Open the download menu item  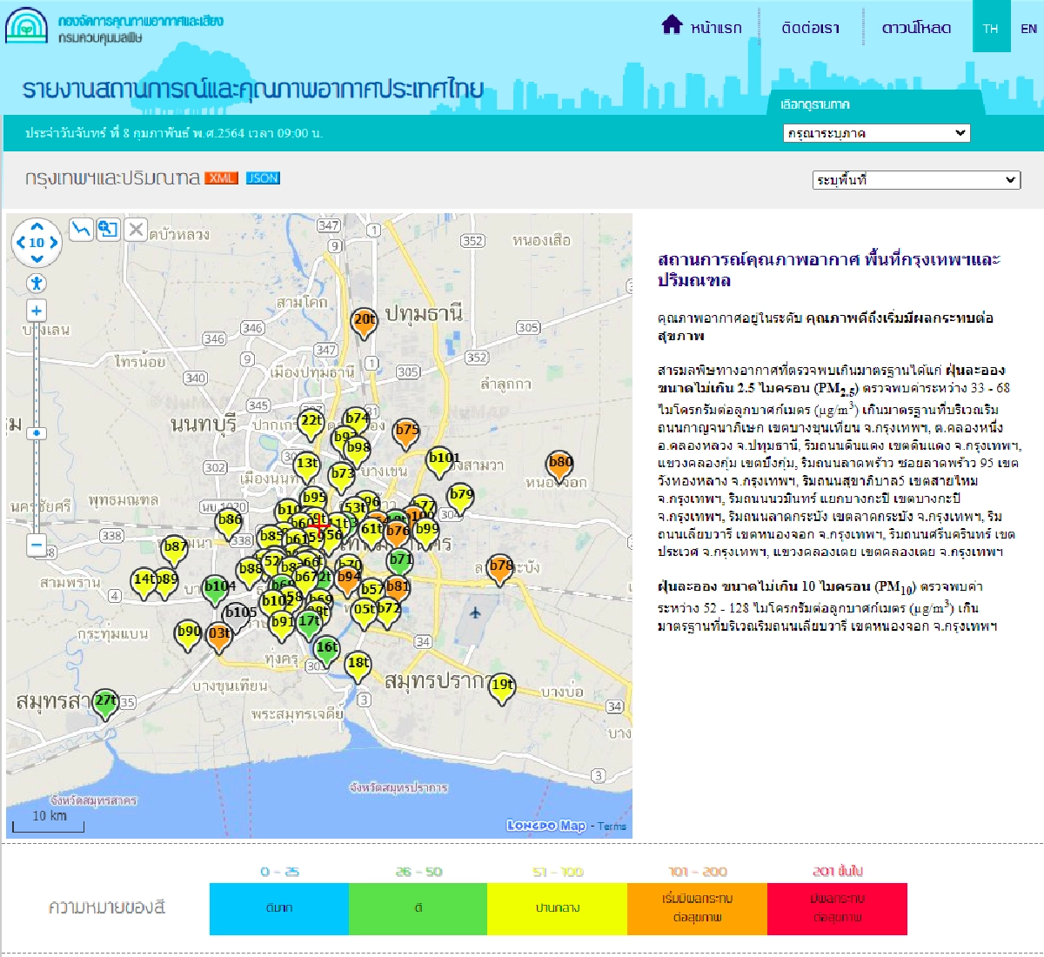(916, 28)
